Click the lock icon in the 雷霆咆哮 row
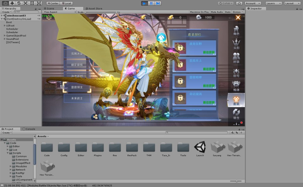 pyautogui.click(x=180, y=81)
